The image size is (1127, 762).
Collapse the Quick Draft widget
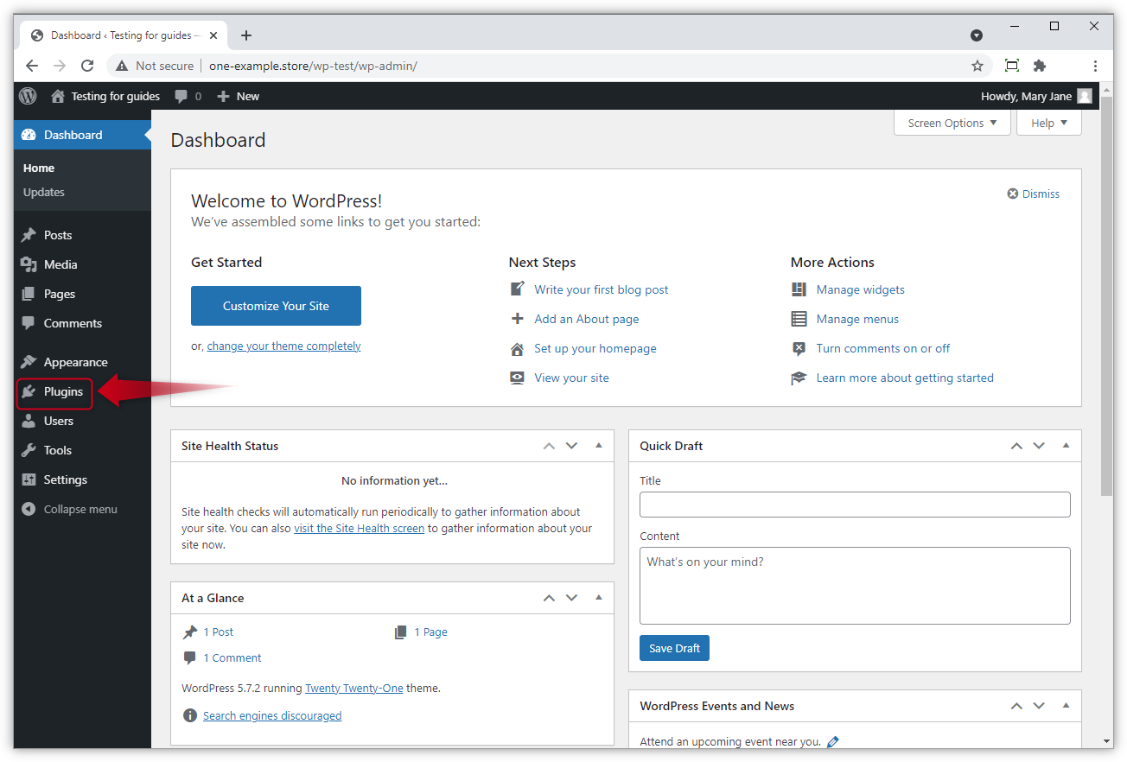tap(1066, 446)
